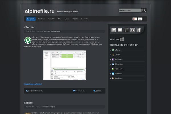Screen dimensions: 171x114
Task: Open Notepad++ text in recent updates
Action: point(119,69)
